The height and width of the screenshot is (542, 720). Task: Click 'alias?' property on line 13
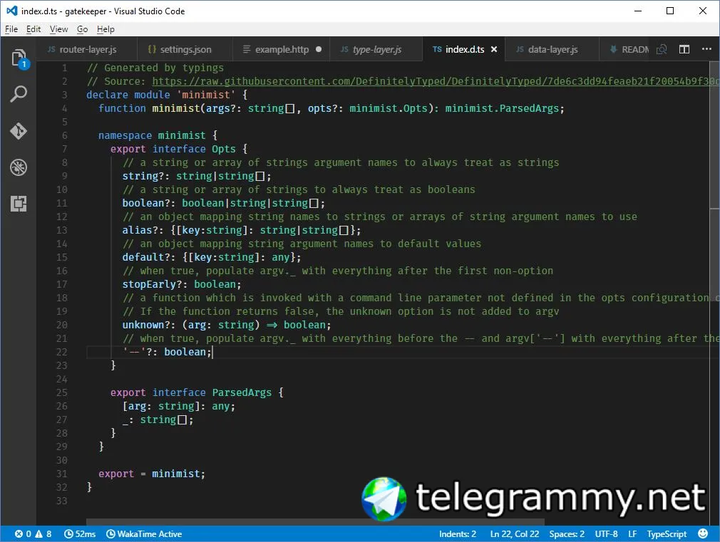(140, 230)
